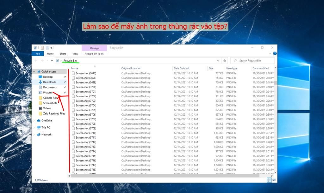The width and height of the screenshot is (324, 193).
Task: Open the Recycle Bin Tools tab
Action: click(94, 54)
